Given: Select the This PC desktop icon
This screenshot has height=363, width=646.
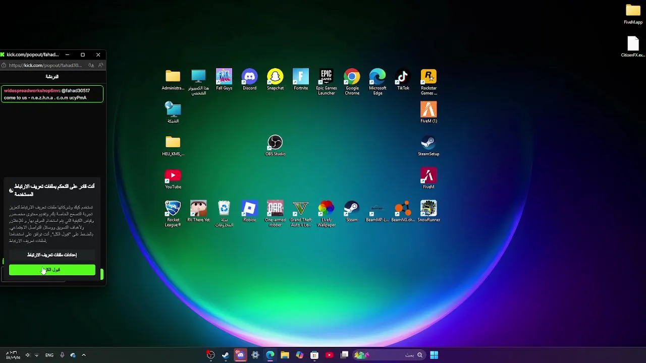Looking at the screenshot, I should click(x=198, y=82).
